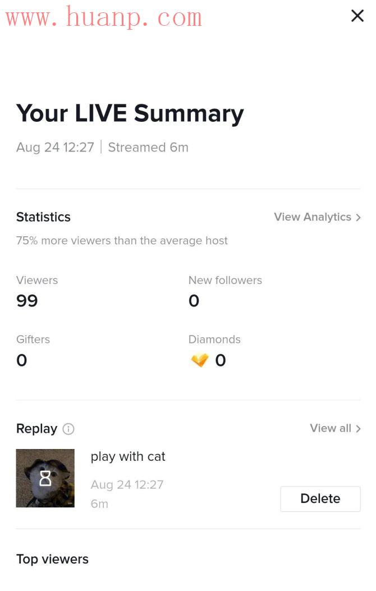The image size is (376, 591).
Task: Select the play with cat replay title
Action: pos(128,457)
